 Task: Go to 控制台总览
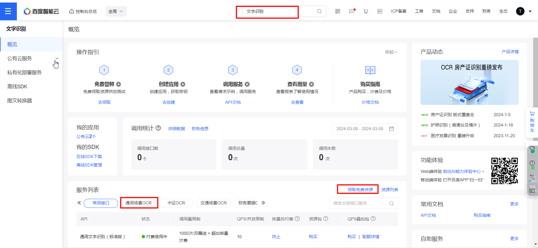[83, 11]
